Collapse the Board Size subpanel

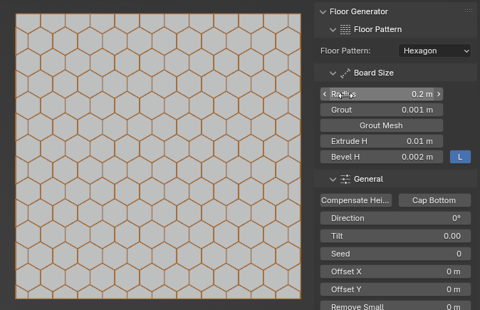333,73
